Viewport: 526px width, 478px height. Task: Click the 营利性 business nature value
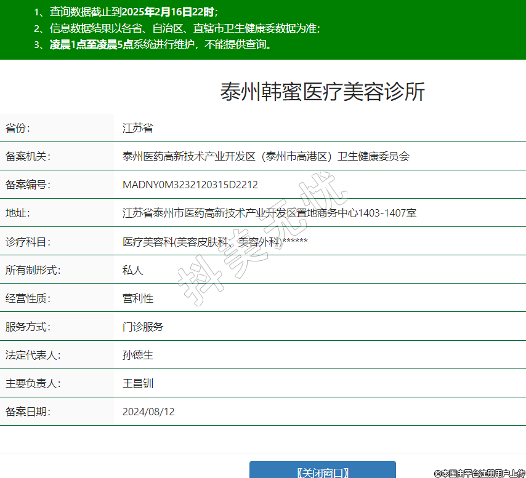tap(137, 298)
